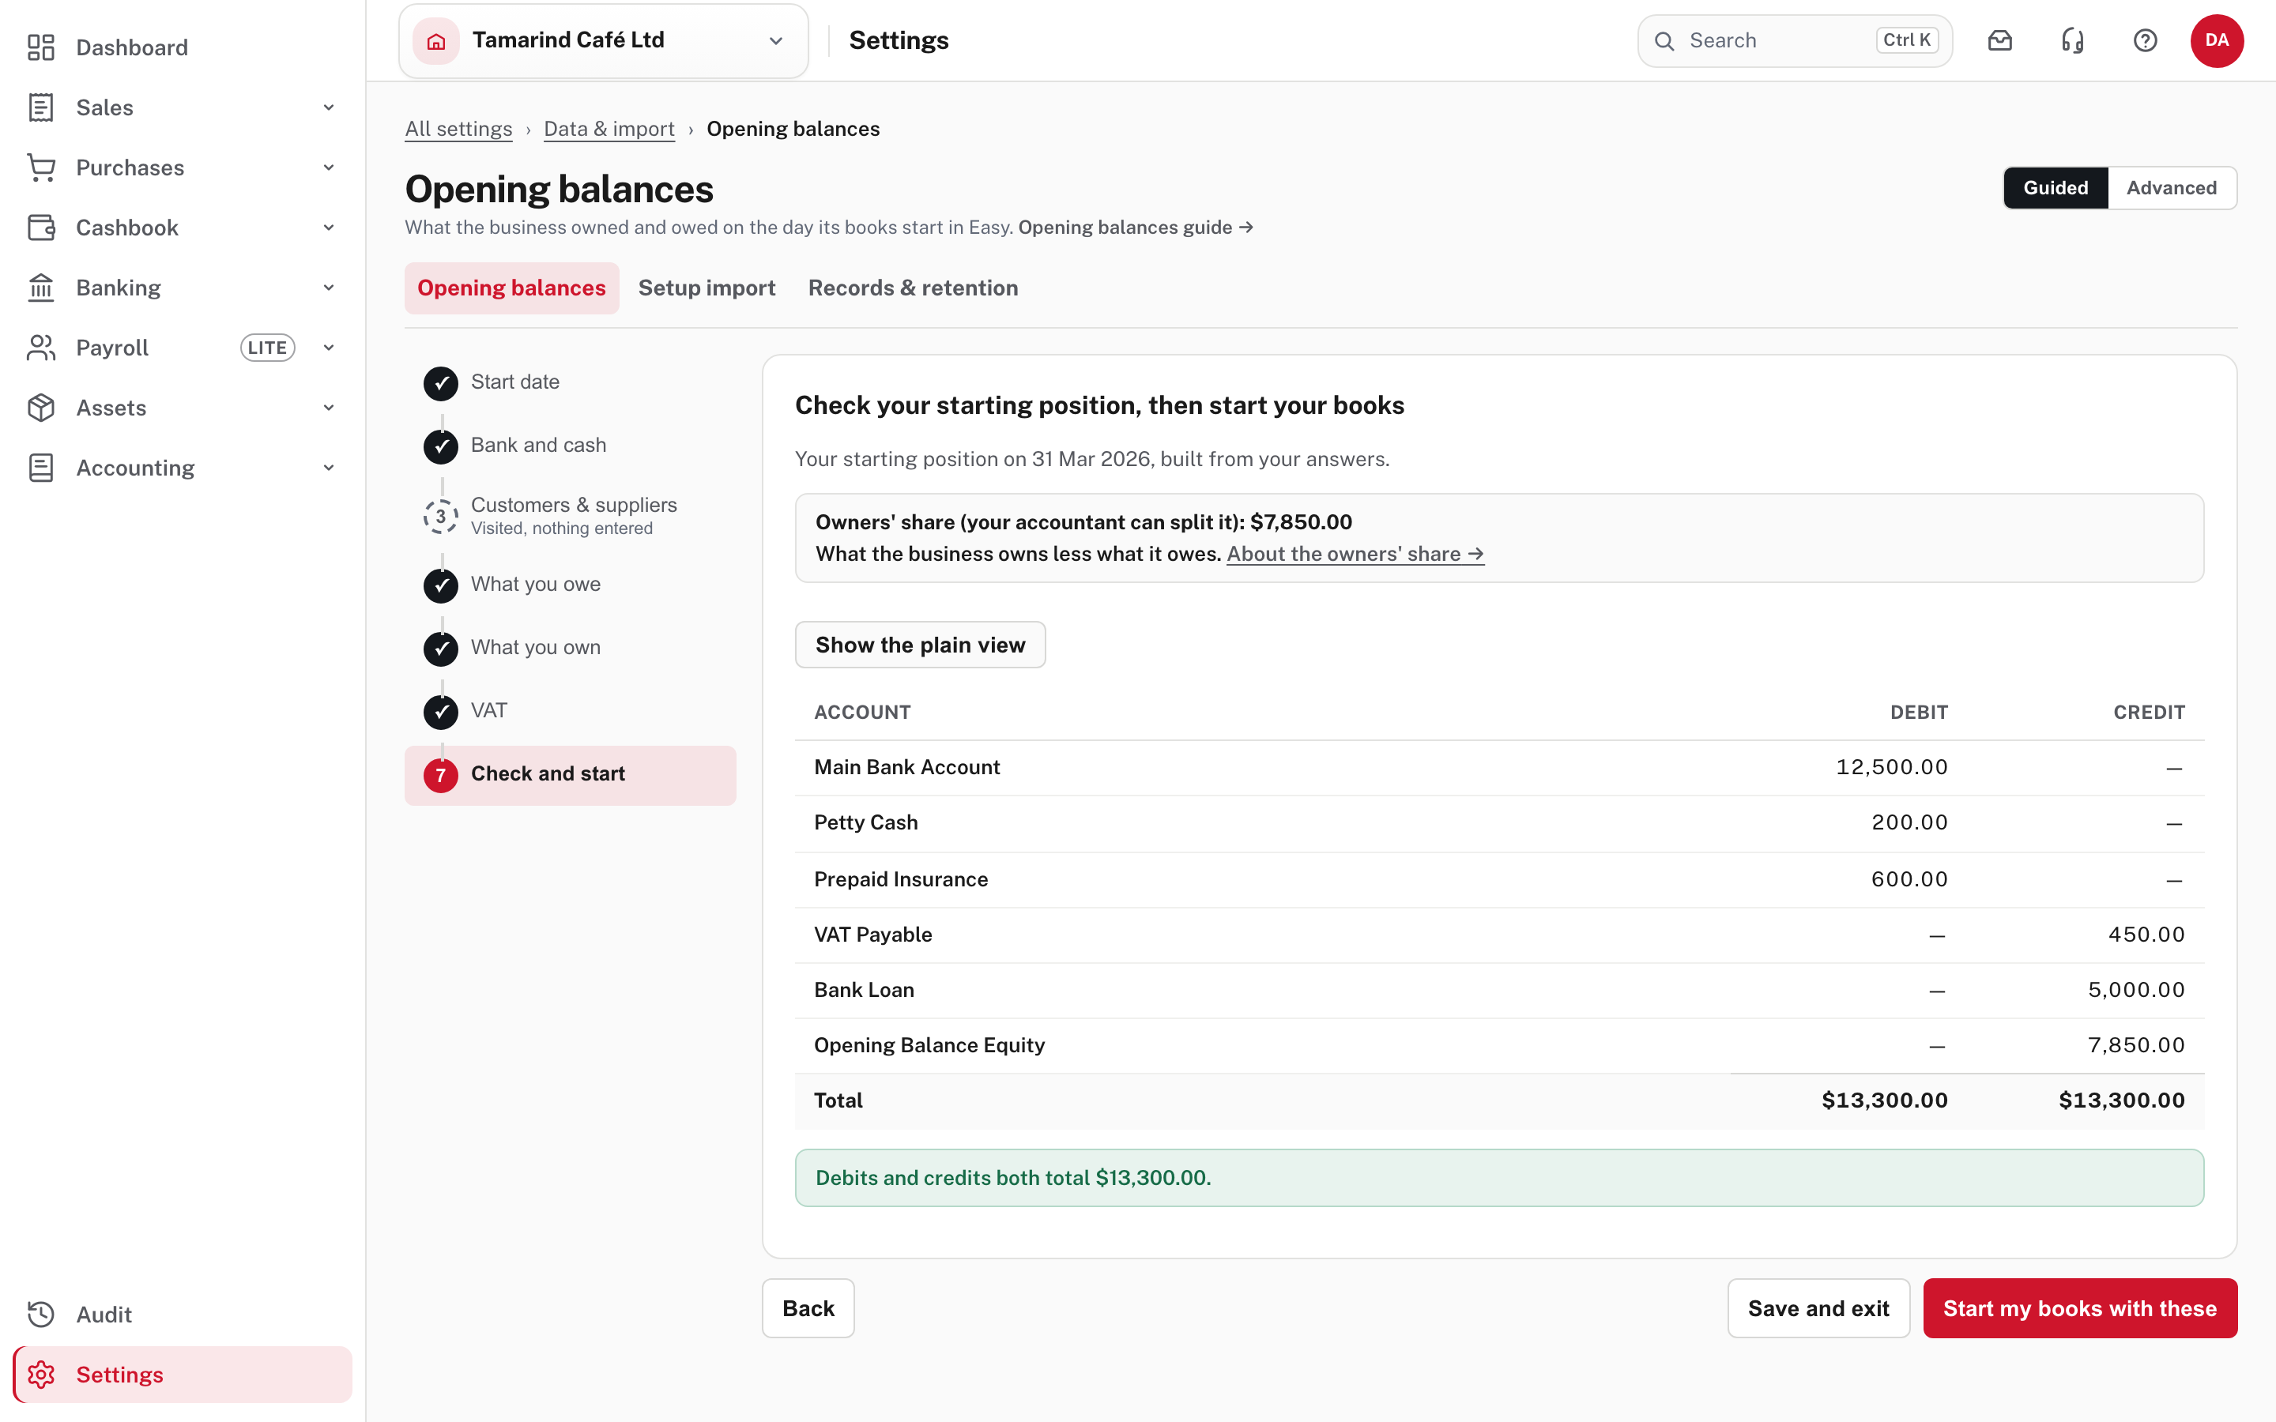This screenshot has width=2276, height=1422.
Task: Open the Opening balances guide link
Action: coord(1135,228)
